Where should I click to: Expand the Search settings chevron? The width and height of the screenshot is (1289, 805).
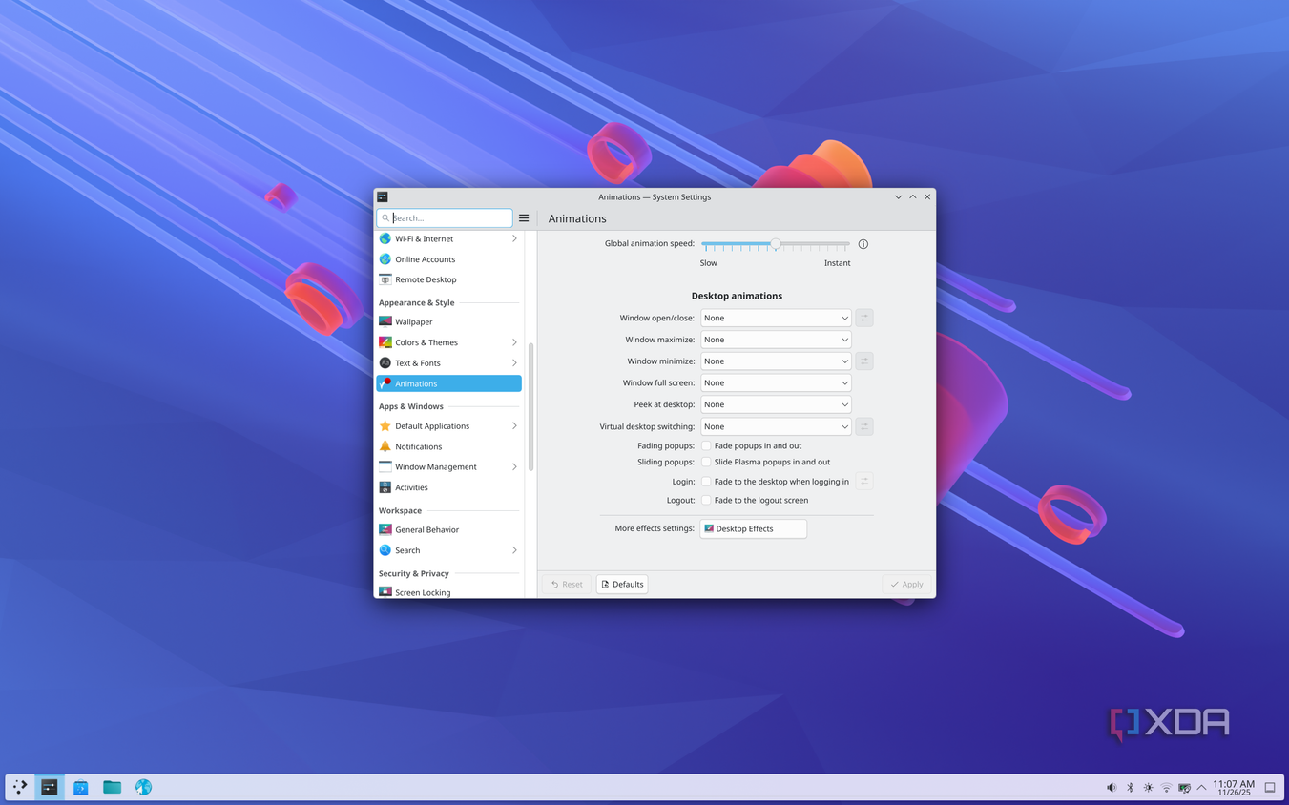click(514, 550)
